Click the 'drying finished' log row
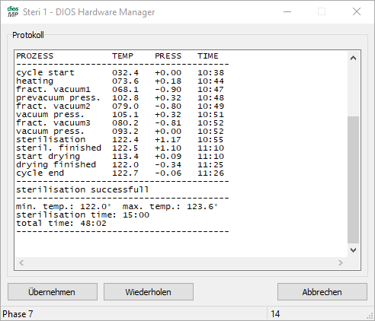The height and width of the screenshot is (321, 375). coord(120,165)
